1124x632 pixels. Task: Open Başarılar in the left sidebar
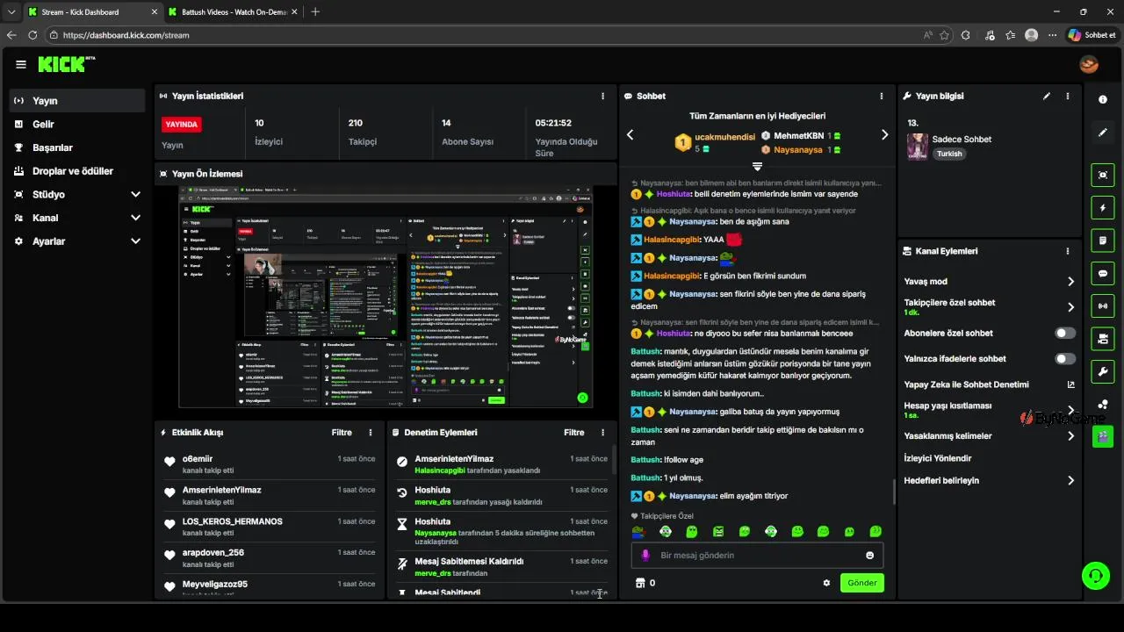click(77, 147)
